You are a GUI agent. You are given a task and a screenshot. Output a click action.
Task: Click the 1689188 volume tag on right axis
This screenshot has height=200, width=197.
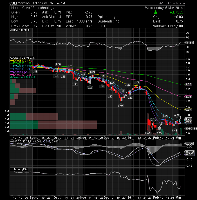(x=191, y=129)
